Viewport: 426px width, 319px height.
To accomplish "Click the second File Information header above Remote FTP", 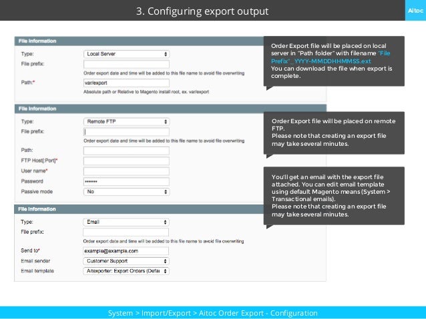I will coord(170,109).
